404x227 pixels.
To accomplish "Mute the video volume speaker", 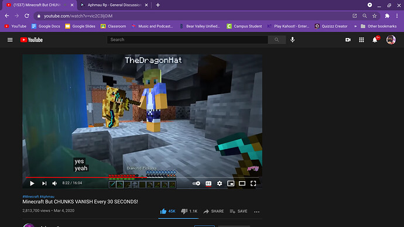I will [54, 183].
